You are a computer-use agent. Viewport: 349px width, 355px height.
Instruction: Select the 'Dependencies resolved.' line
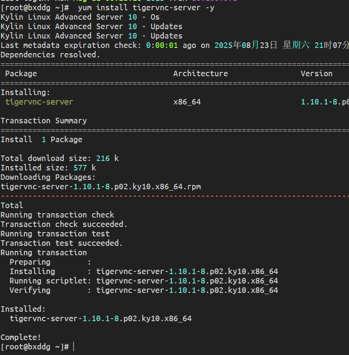[x=50, y=55]
